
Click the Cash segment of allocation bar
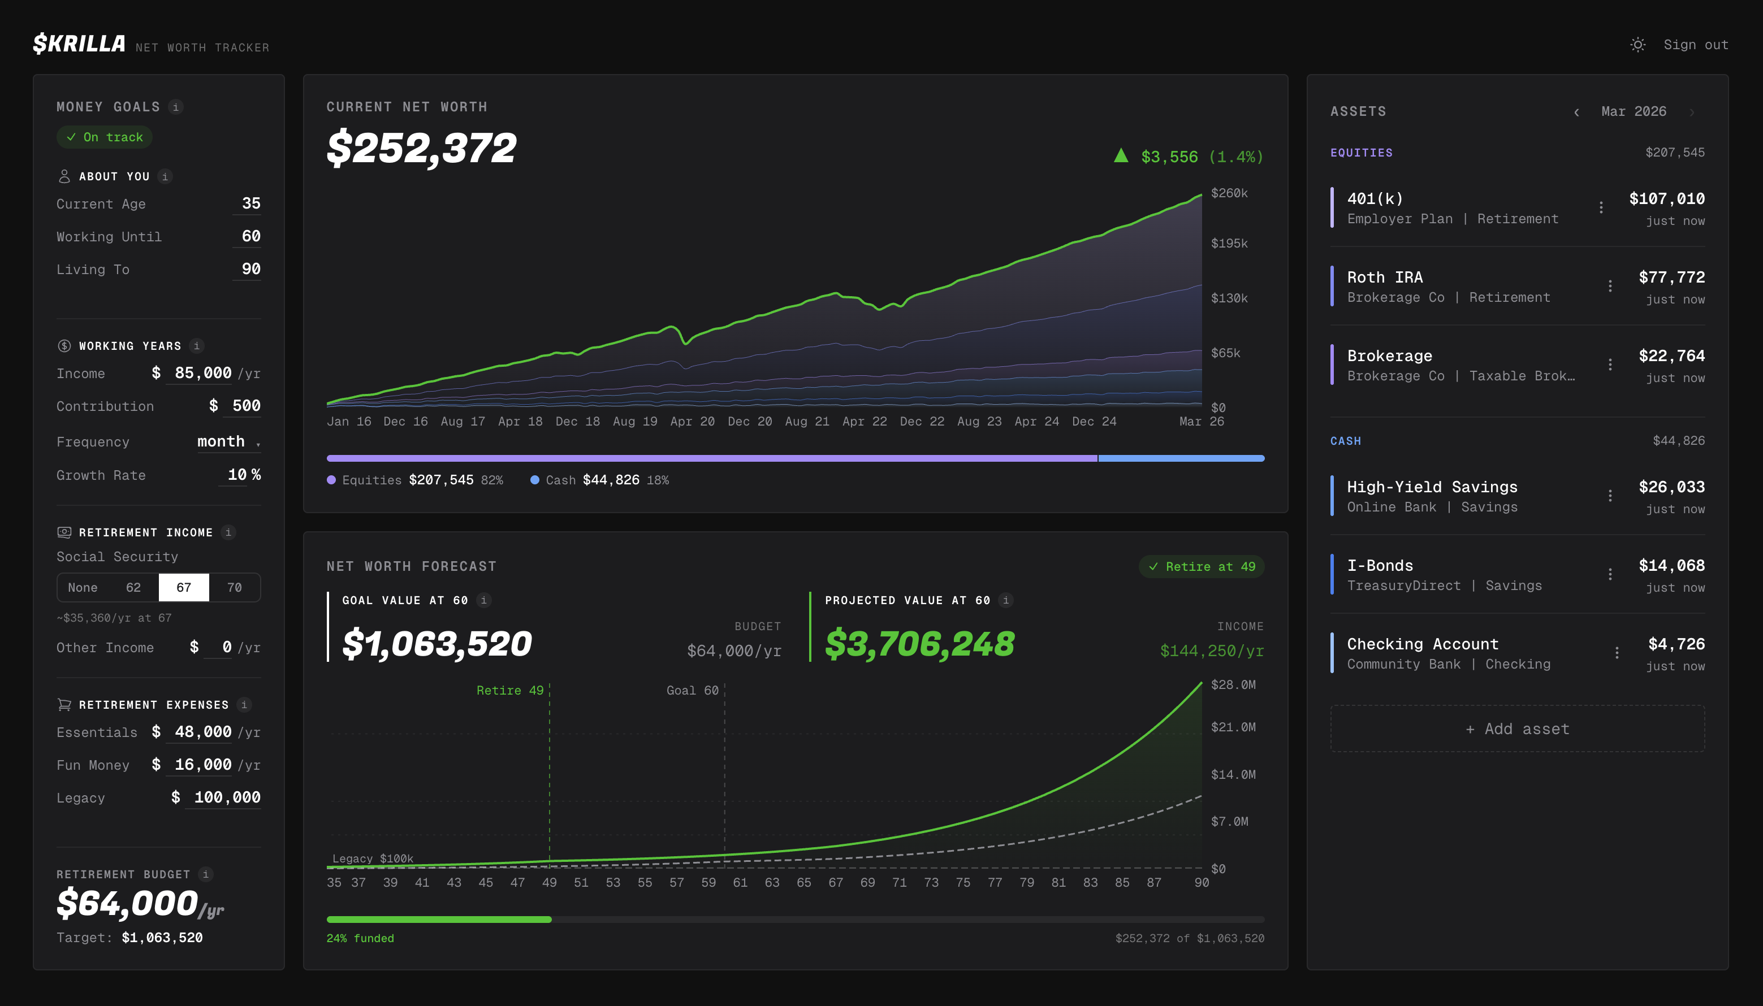point(1181,458)
